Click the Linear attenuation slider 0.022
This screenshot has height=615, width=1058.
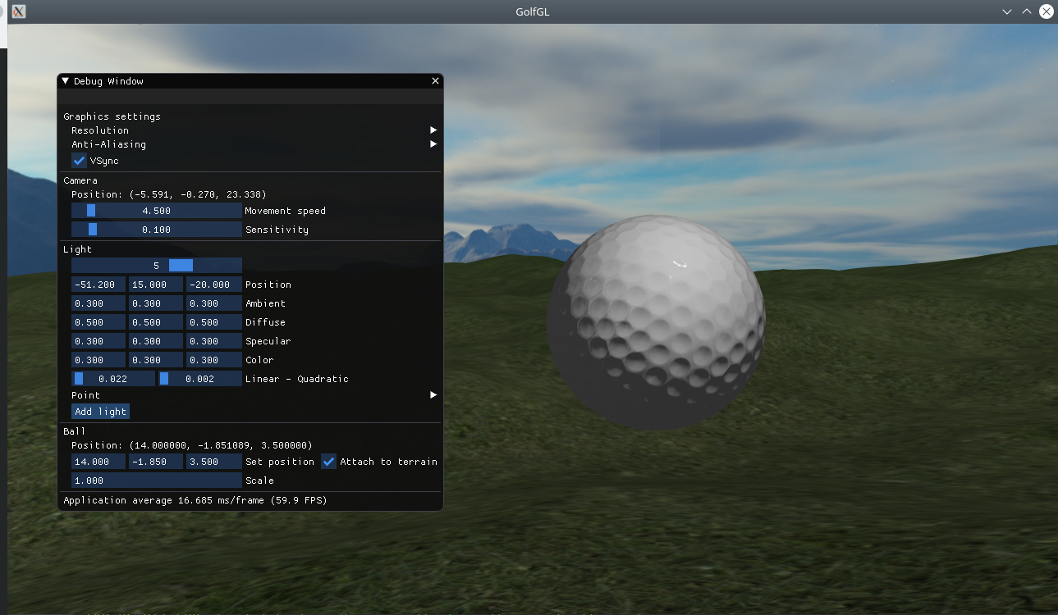coord(113,379)
